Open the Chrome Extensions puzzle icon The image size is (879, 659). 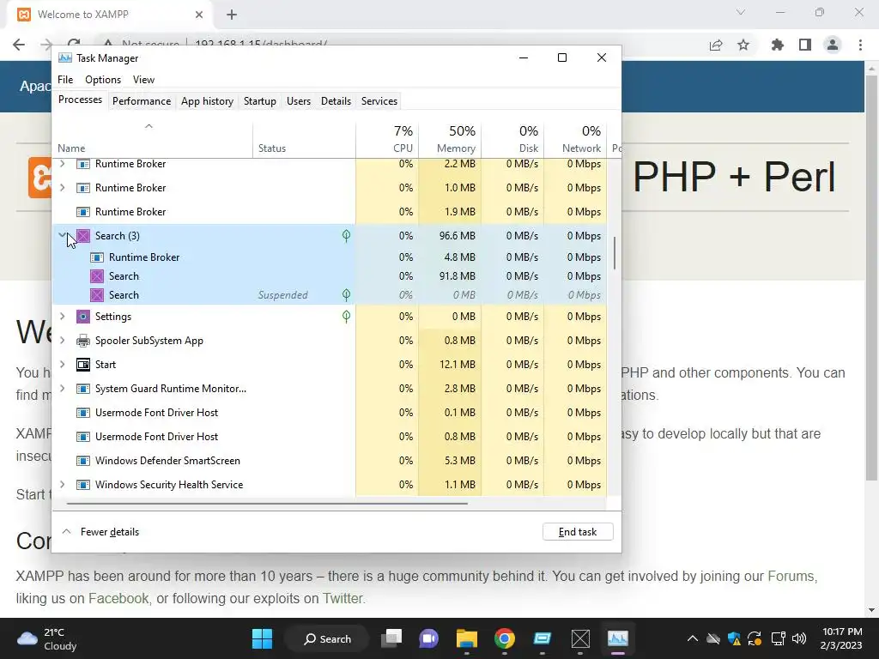[778, 45]
